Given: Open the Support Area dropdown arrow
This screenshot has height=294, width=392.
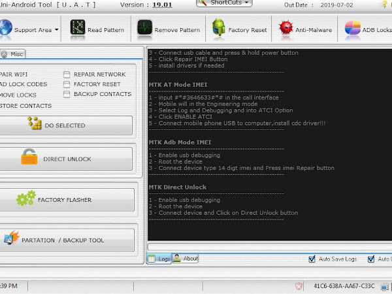Looking at the screenshot, I should [57, 30].
